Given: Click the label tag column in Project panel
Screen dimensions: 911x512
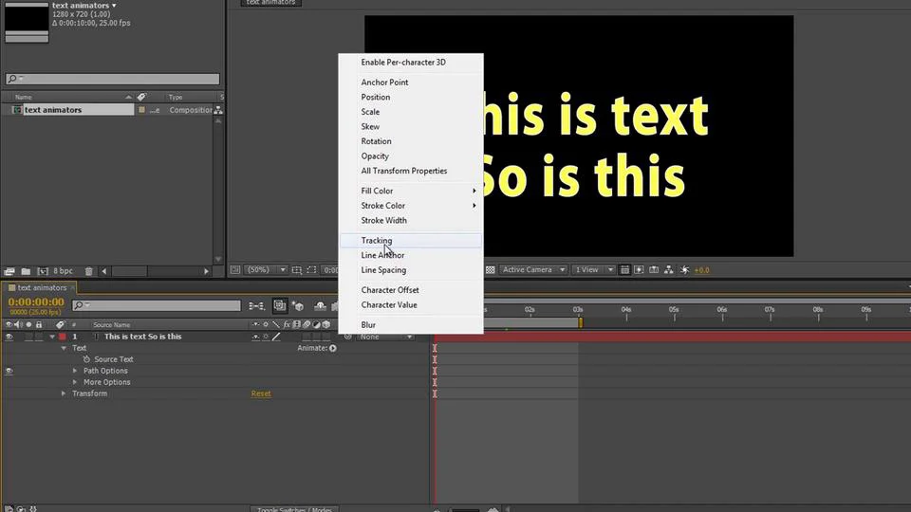Looking at the screenshot, I should coord(141,97).
